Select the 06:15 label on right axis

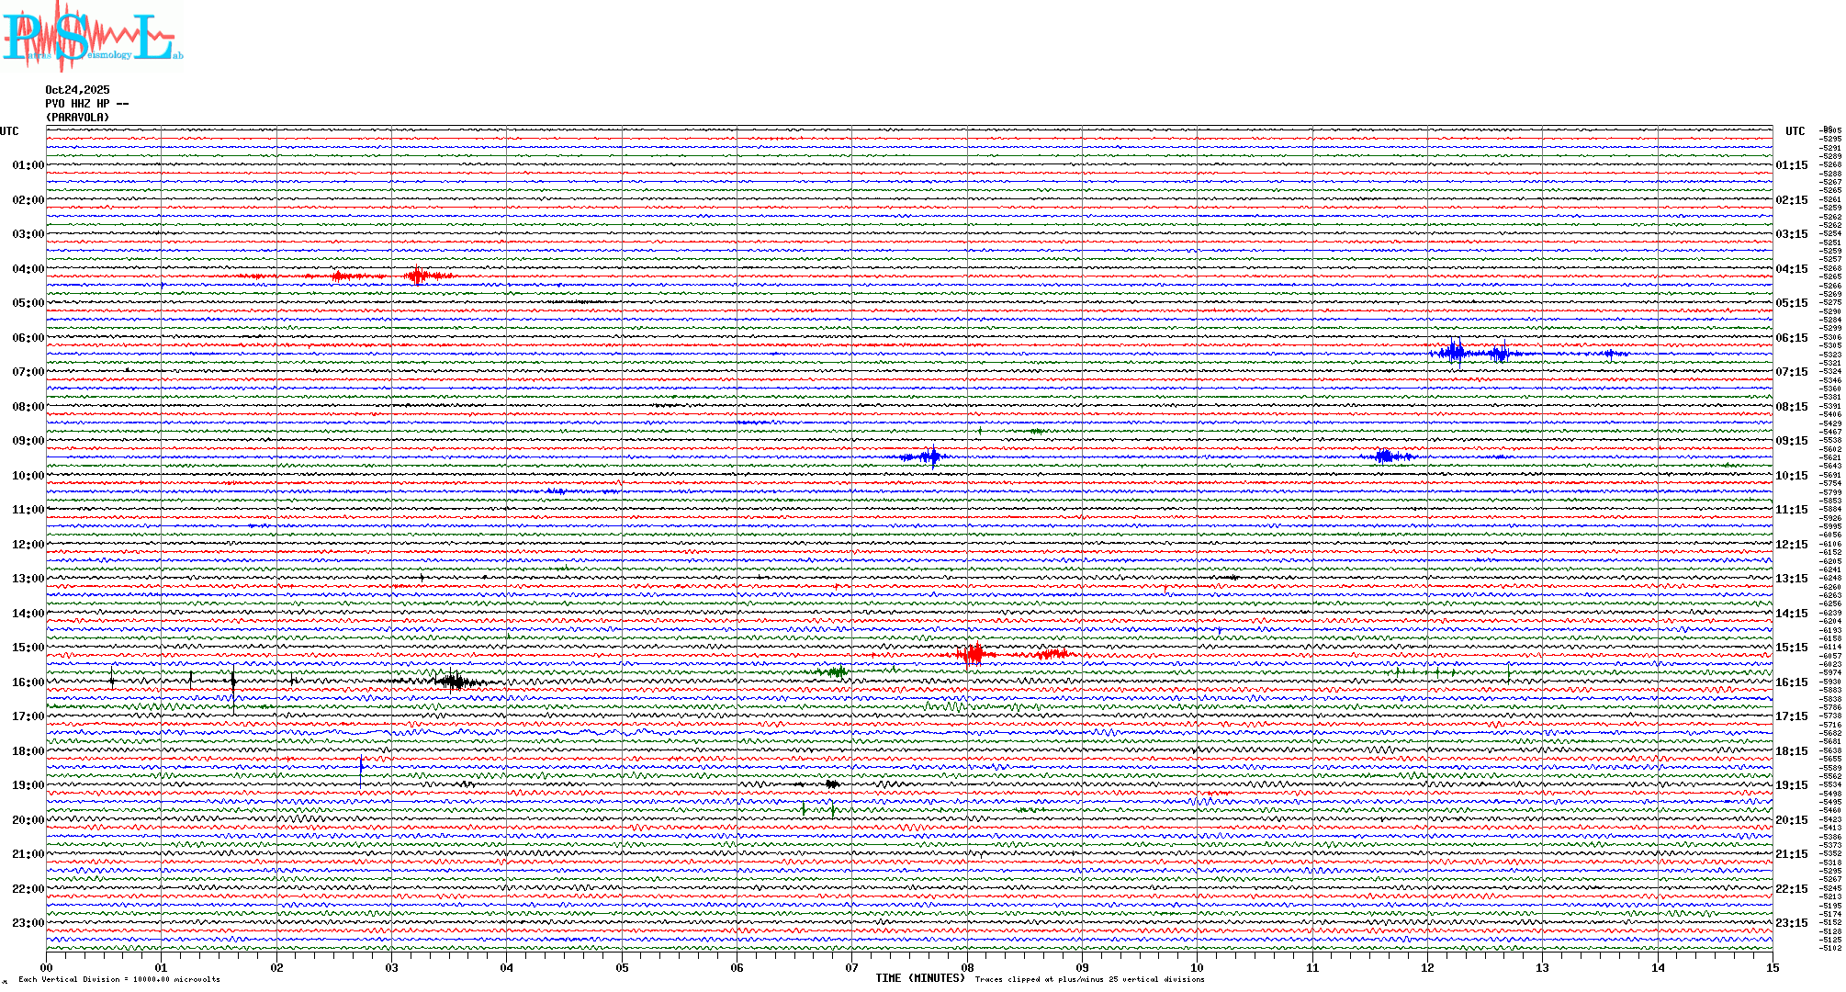click(1791, 338)
